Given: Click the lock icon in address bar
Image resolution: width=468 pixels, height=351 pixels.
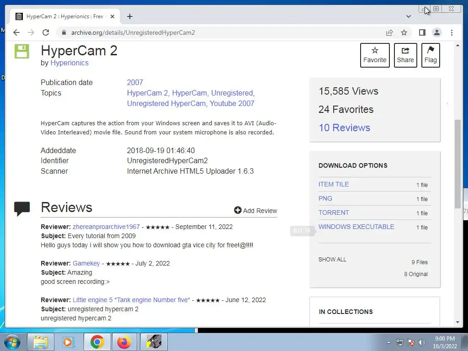Looking at the screenshot, I should [x=64, y=32].
